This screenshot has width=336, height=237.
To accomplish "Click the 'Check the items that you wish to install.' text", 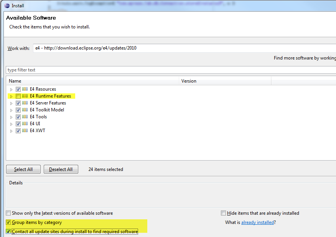I will coord(49,27).
